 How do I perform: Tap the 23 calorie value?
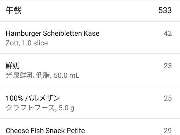pyautogui.click(x=168, y=66)
